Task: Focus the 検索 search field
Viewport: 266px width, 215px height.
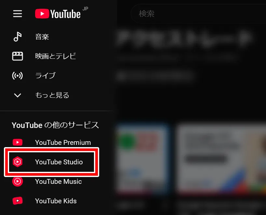Action: [198, 14]
